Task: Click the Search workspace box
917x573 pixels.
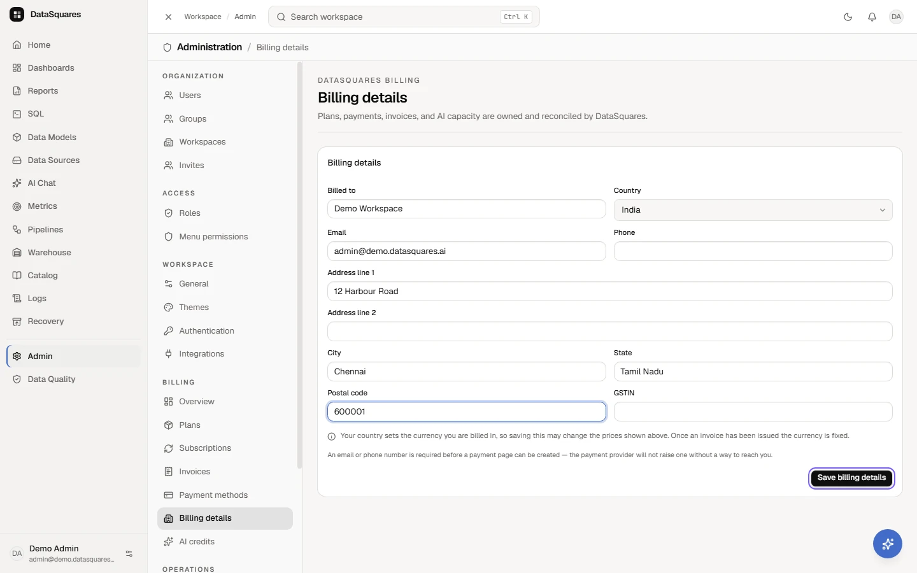Action: [404, 17]
